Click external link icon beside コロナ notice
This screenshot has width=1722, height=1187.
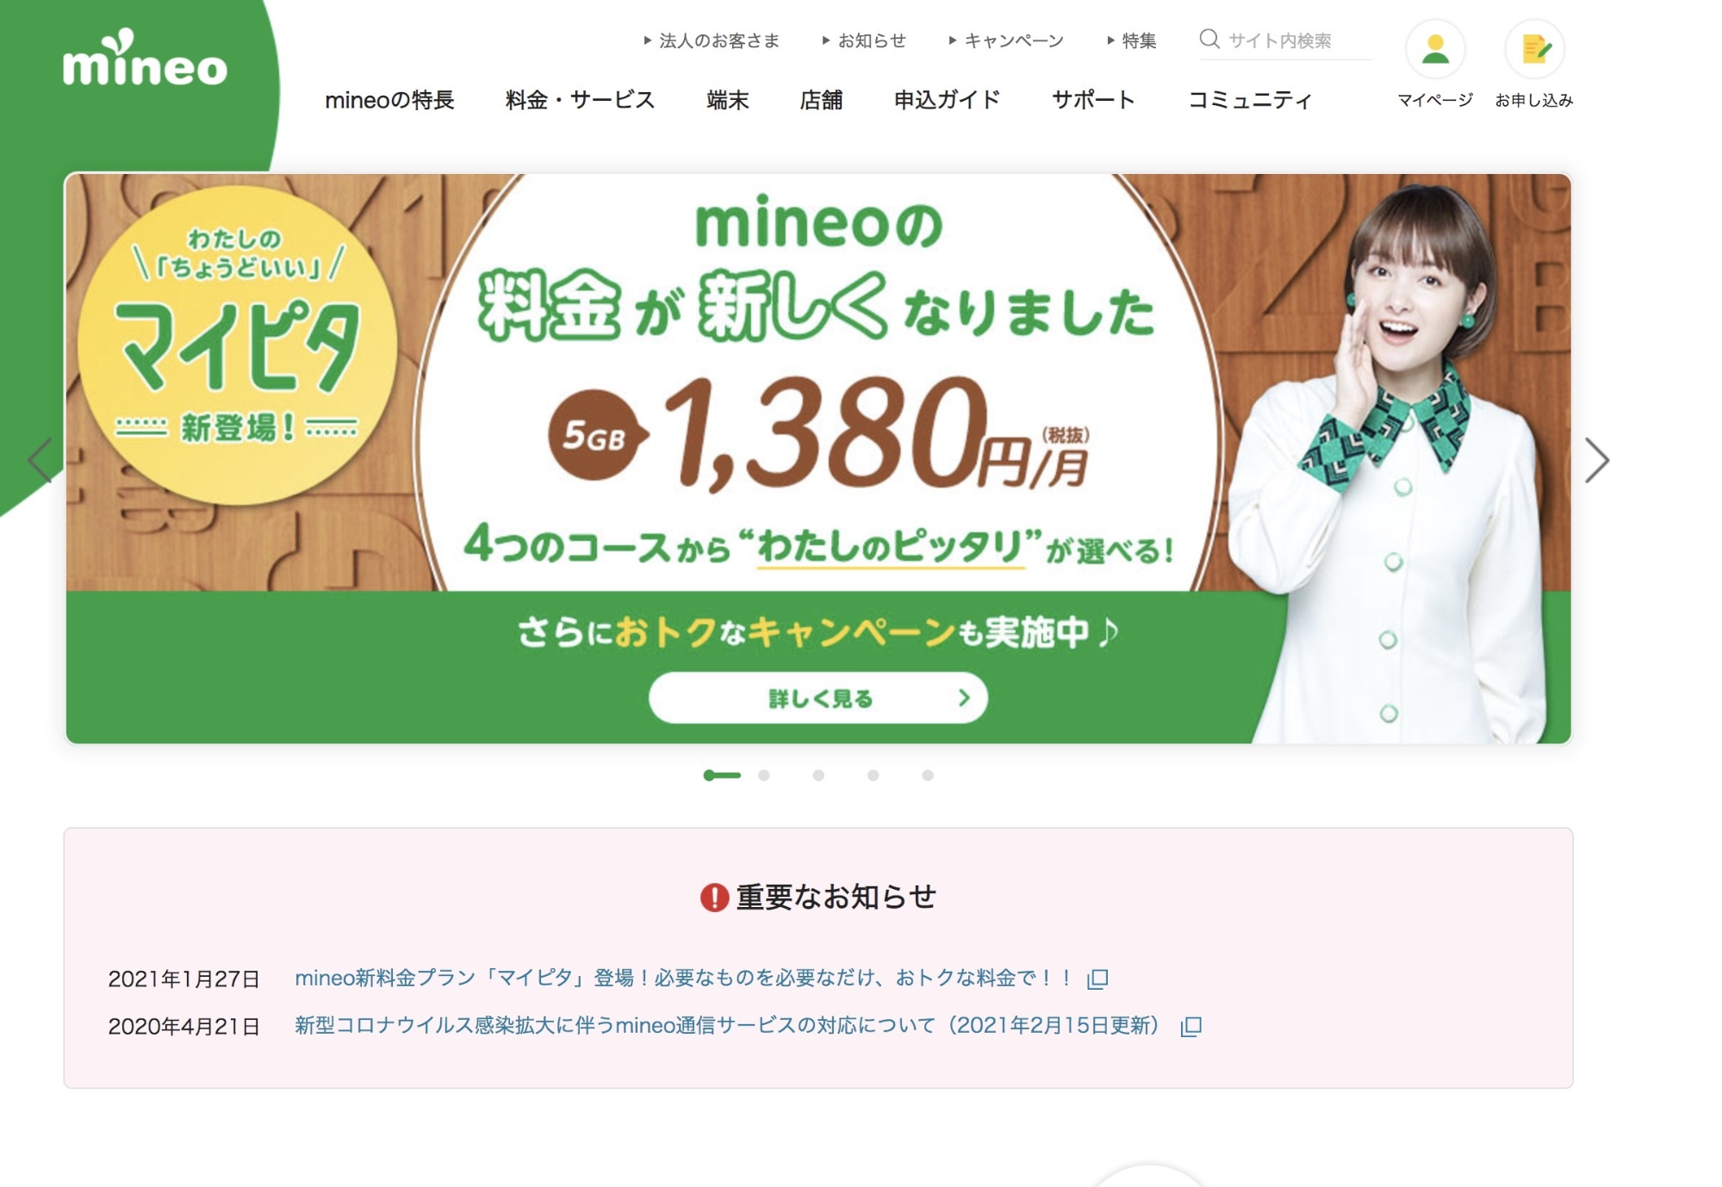click(1191, 1026)
